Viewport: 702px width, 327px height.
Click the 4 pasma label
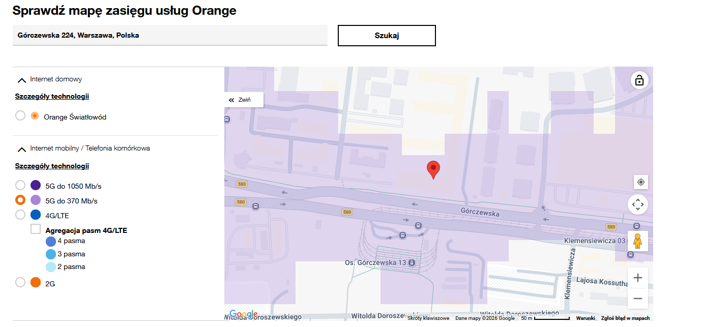(x=71, y=241)
